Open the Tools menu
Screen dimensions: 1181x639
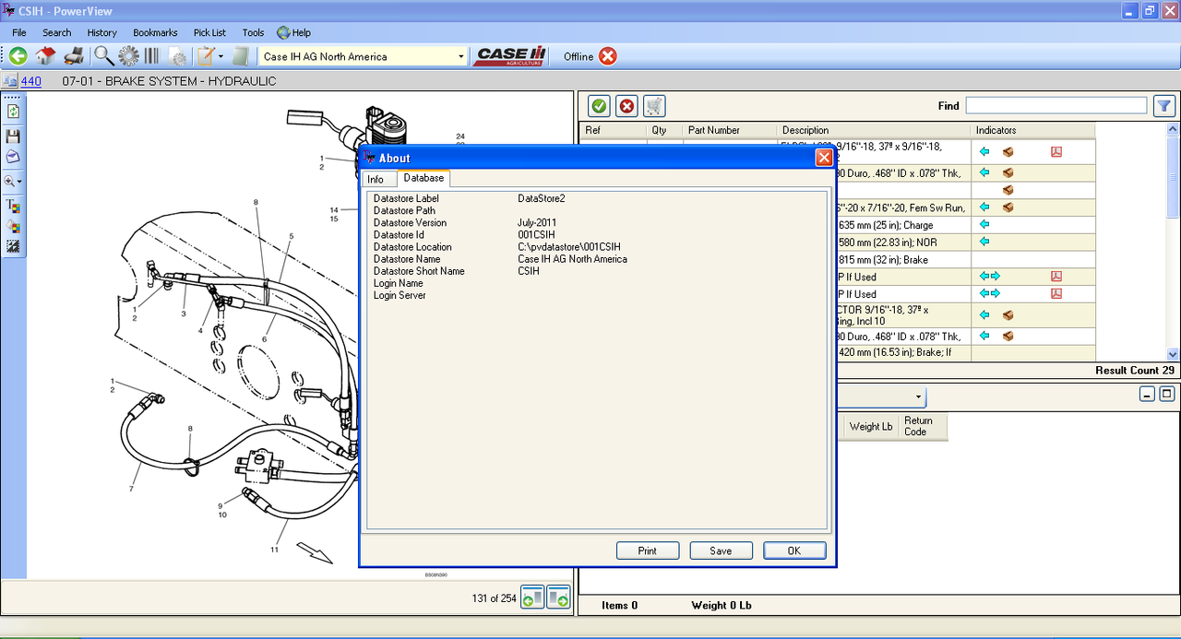pyautogui.click(x=253, y=32)
